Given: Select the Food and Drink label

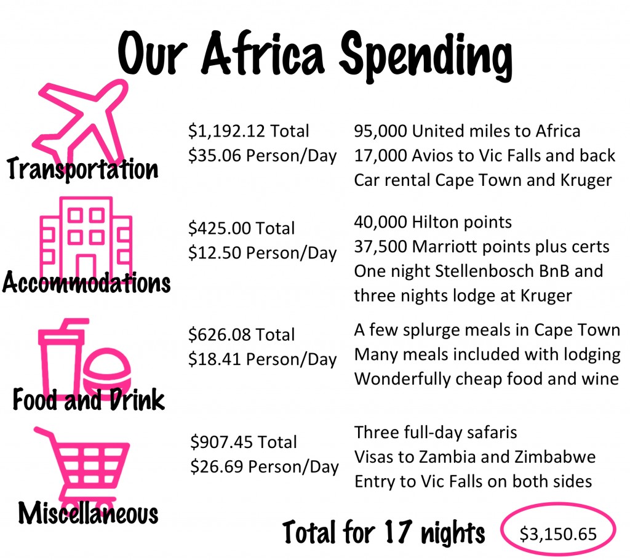Looking at the screenshot, I should (89, 399).
